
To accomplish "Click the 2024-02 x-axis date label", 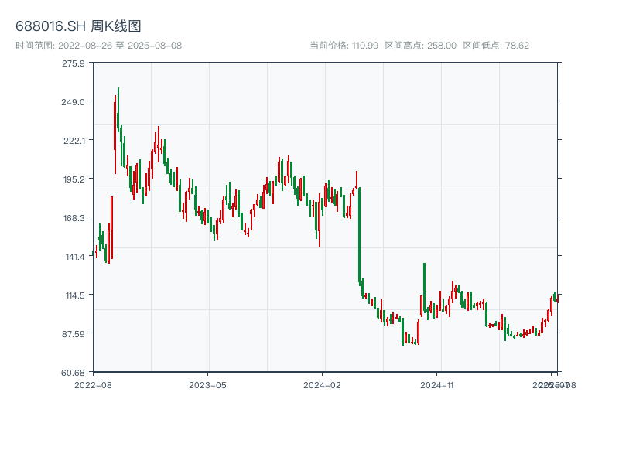I will (323, 384).
